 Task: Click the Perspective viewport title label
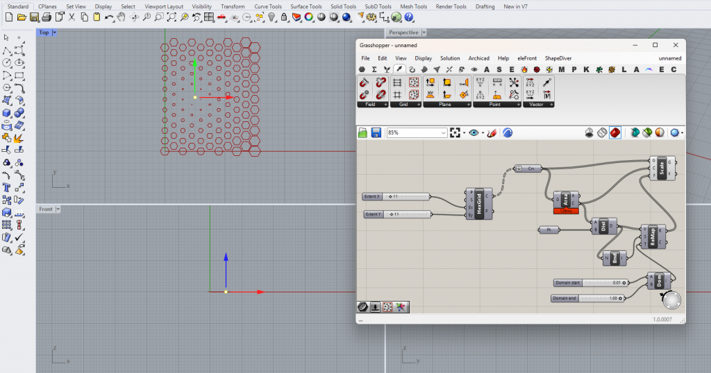[x=403, y=33]
